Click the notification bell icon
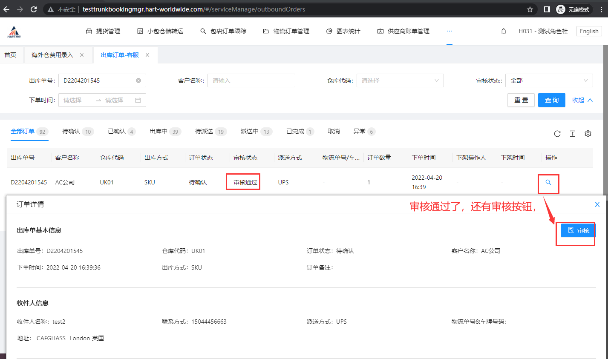The image size is (608, 359). click(504, 31)
